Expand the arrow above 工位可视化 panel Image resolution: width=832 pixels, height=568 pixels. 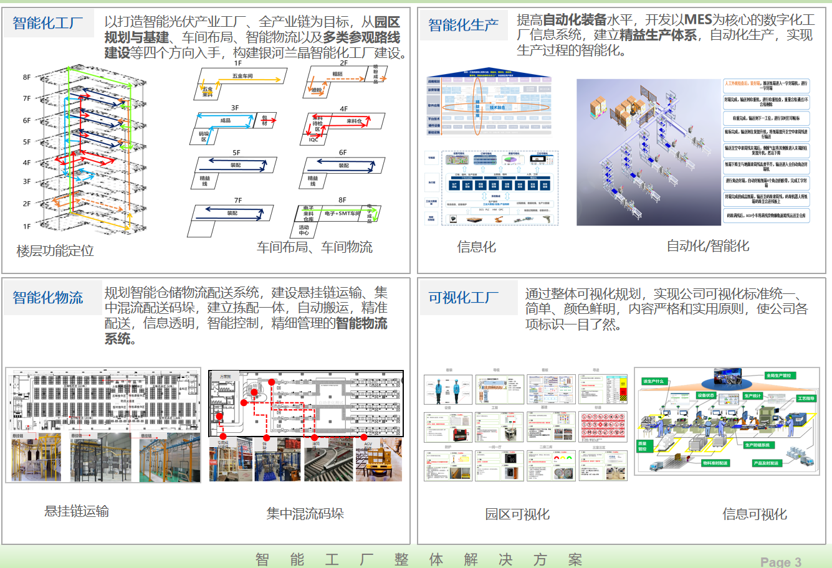pos(537,169)
